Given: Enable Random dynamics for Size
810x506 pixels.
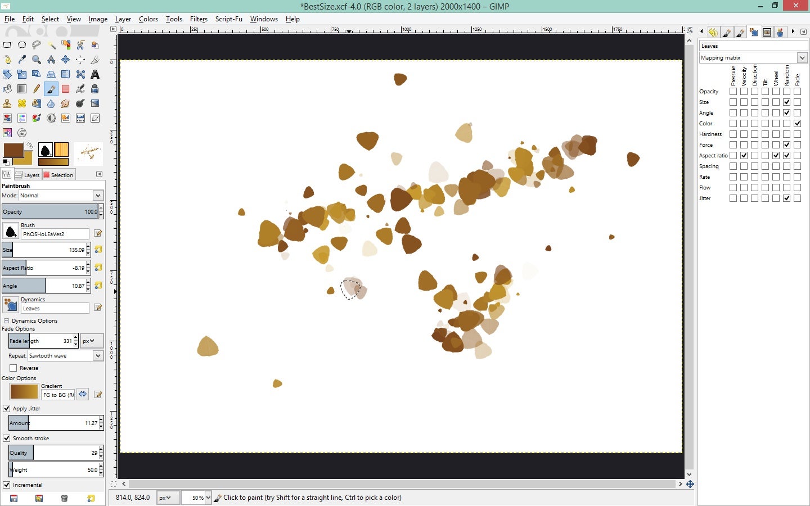Looking at the screenshot, I should coord(786,102).
